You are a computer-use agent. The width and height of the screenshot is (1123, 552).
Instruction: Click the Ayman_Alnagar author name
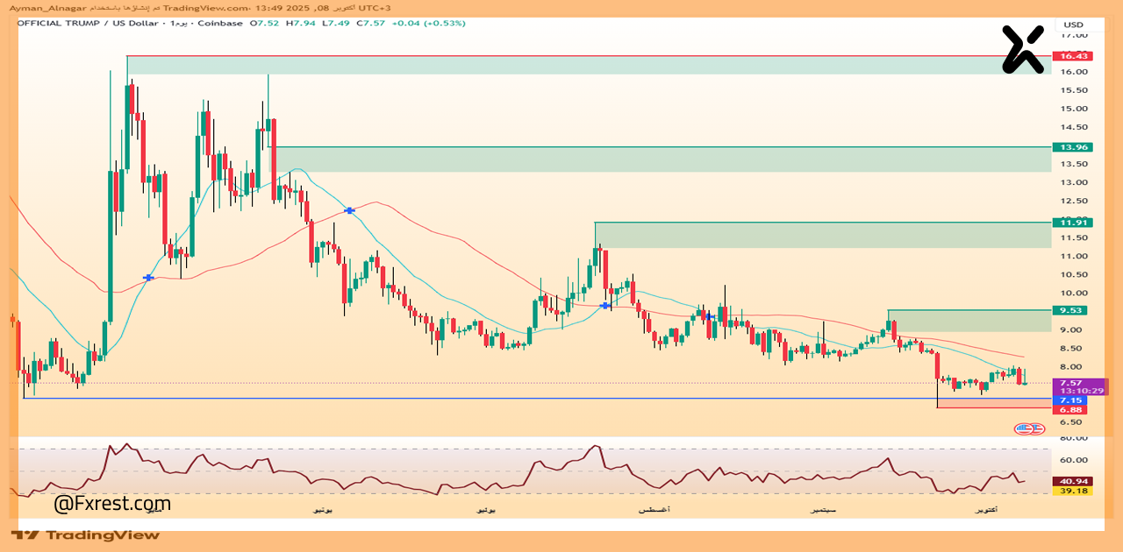36,7
